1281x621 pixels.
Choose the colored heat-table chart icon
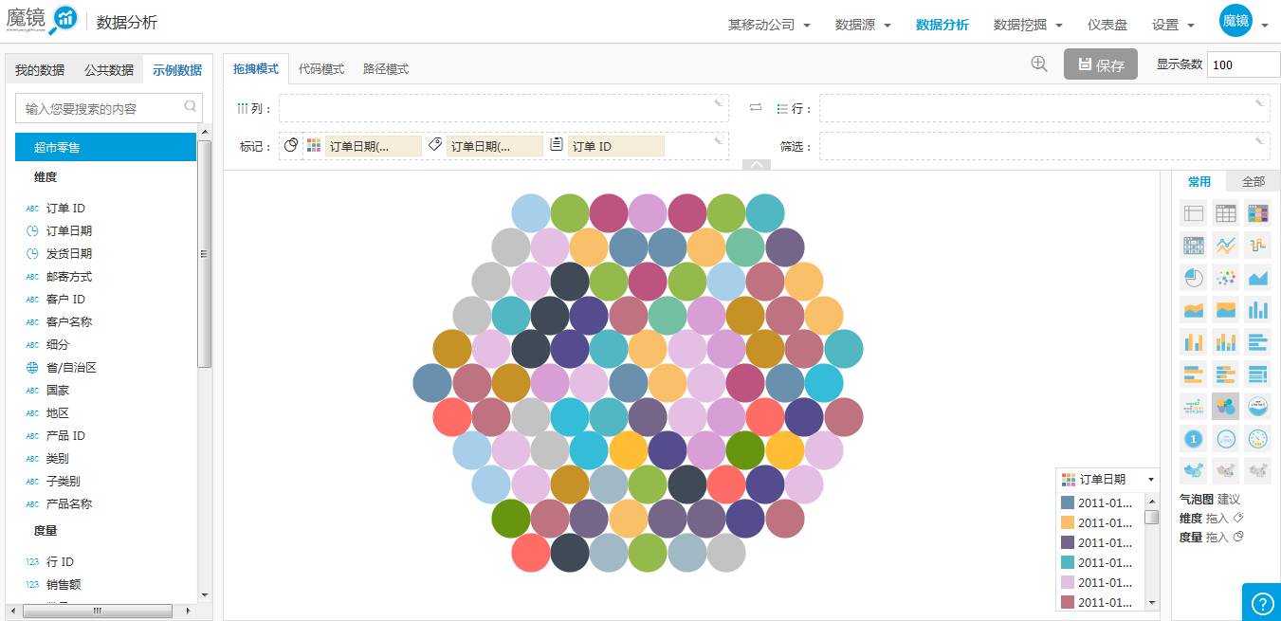(1258, 213)
